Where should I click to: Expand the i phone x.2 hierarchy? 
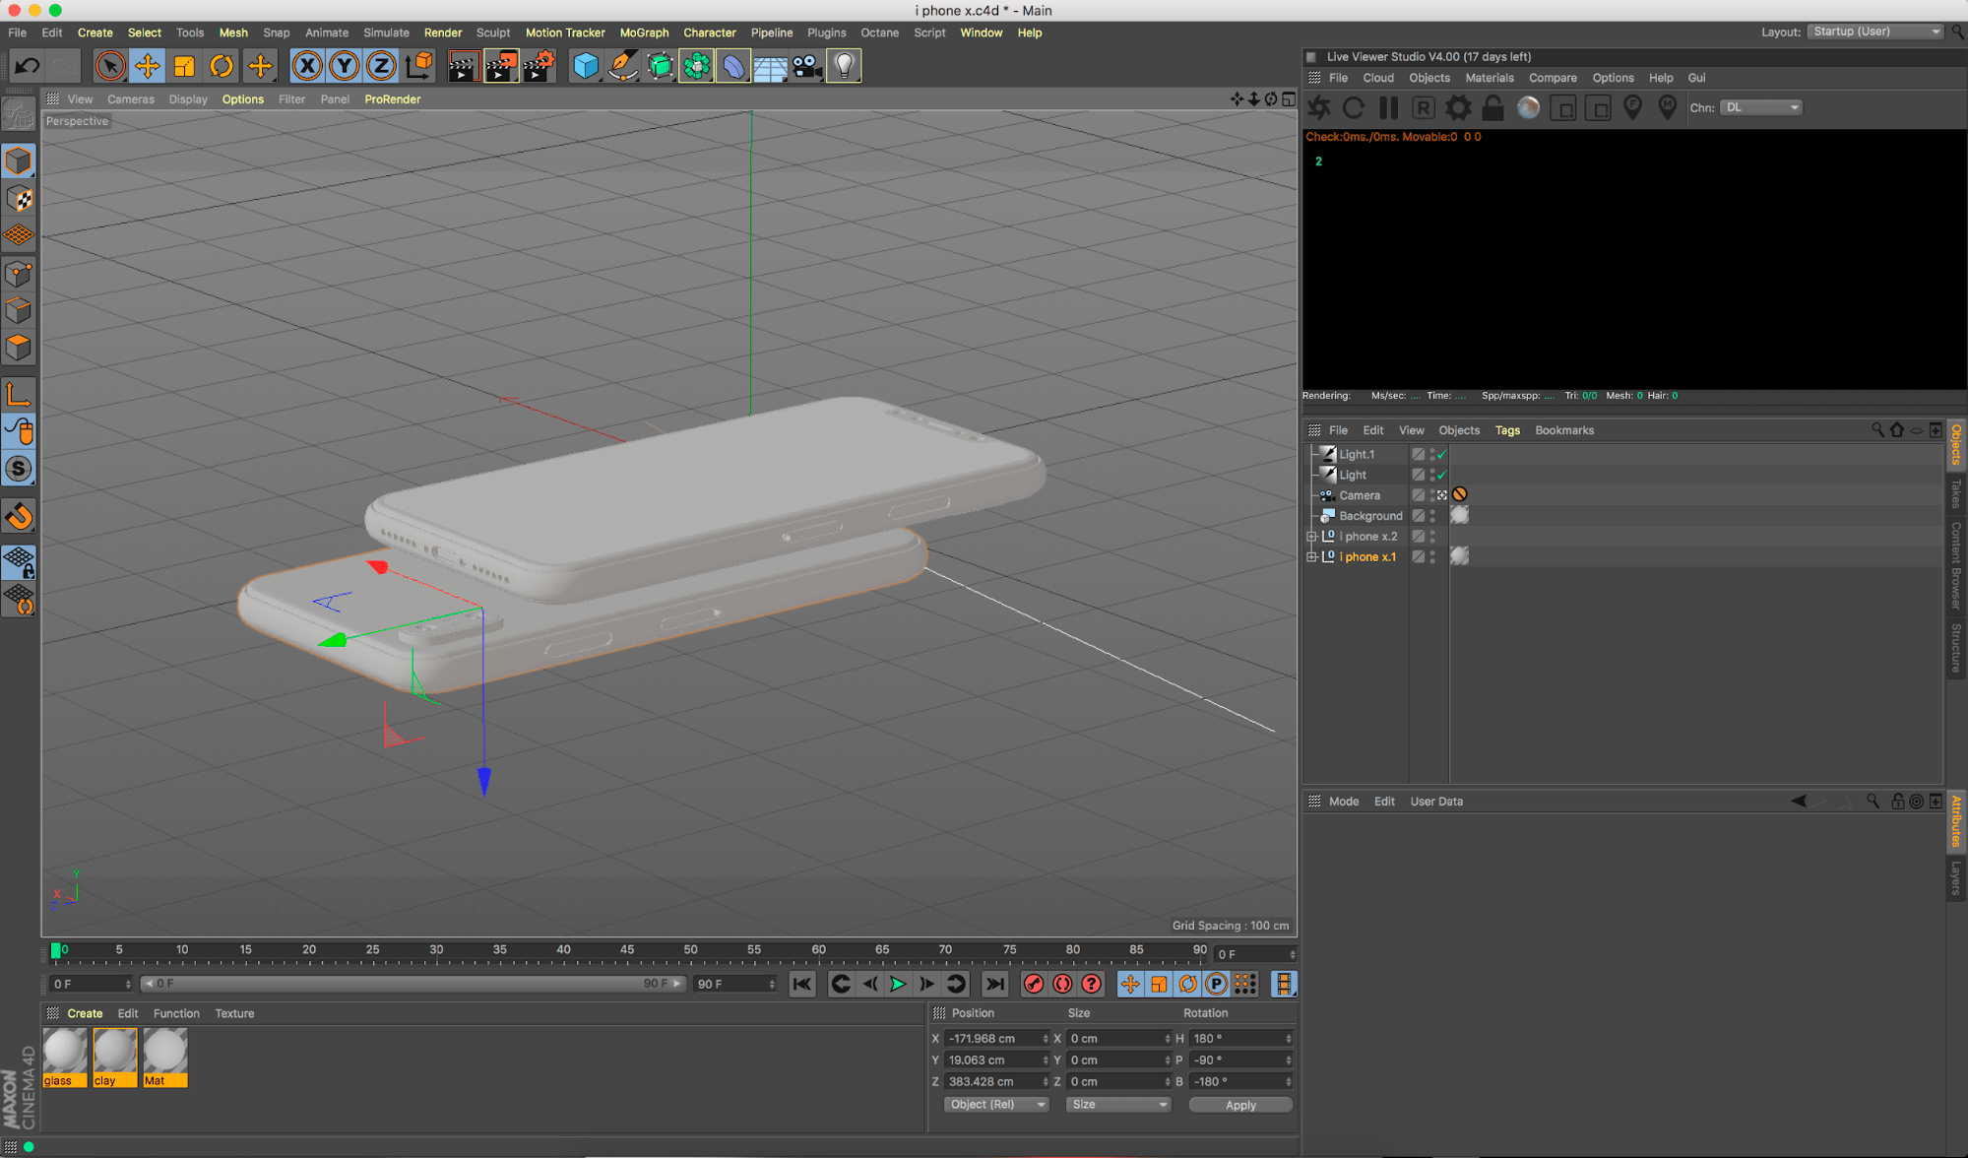(1311, 537)
